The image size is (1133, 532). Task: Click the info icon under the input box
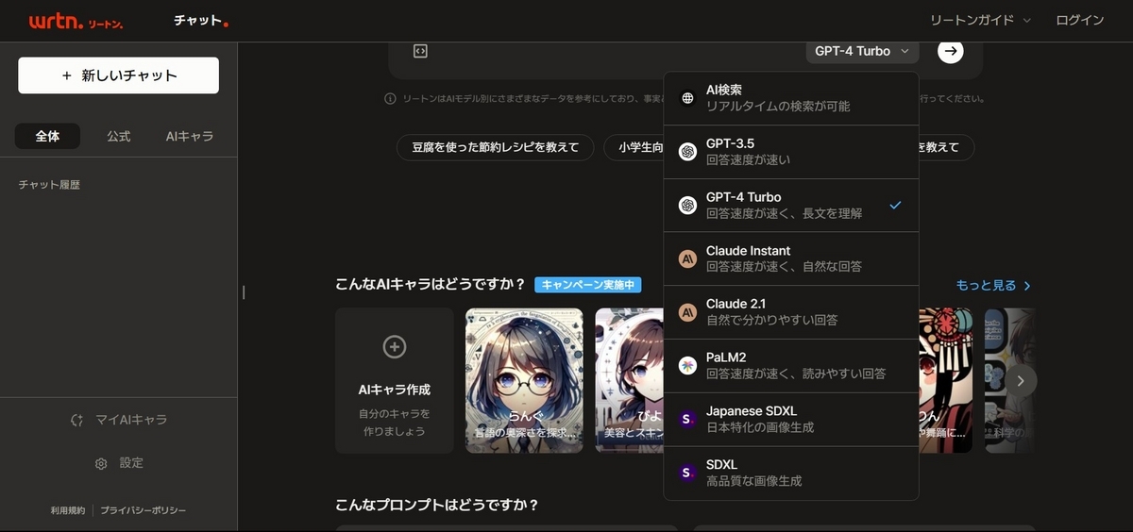click(390, 98)
